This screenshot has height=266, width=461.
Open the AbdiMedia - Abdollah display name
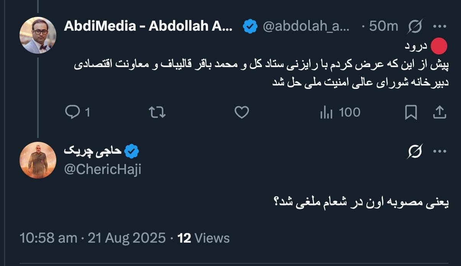(x=148, y=26)
